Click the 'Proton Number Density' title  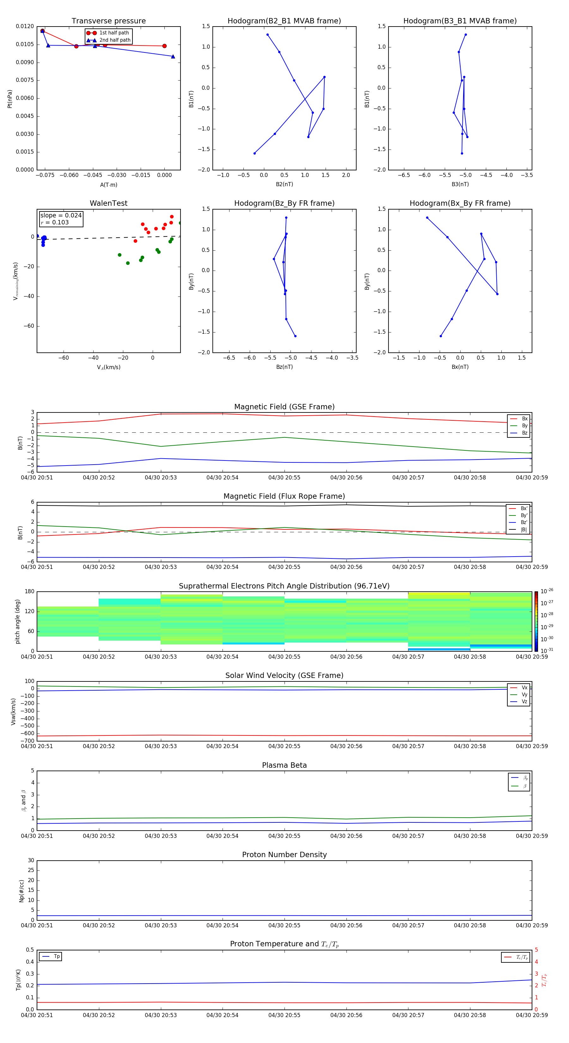(x=284, y=855)
